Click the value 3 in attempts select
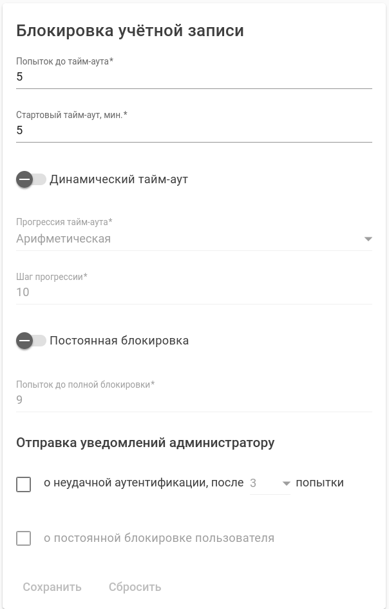389x609 pixels. 254,483
